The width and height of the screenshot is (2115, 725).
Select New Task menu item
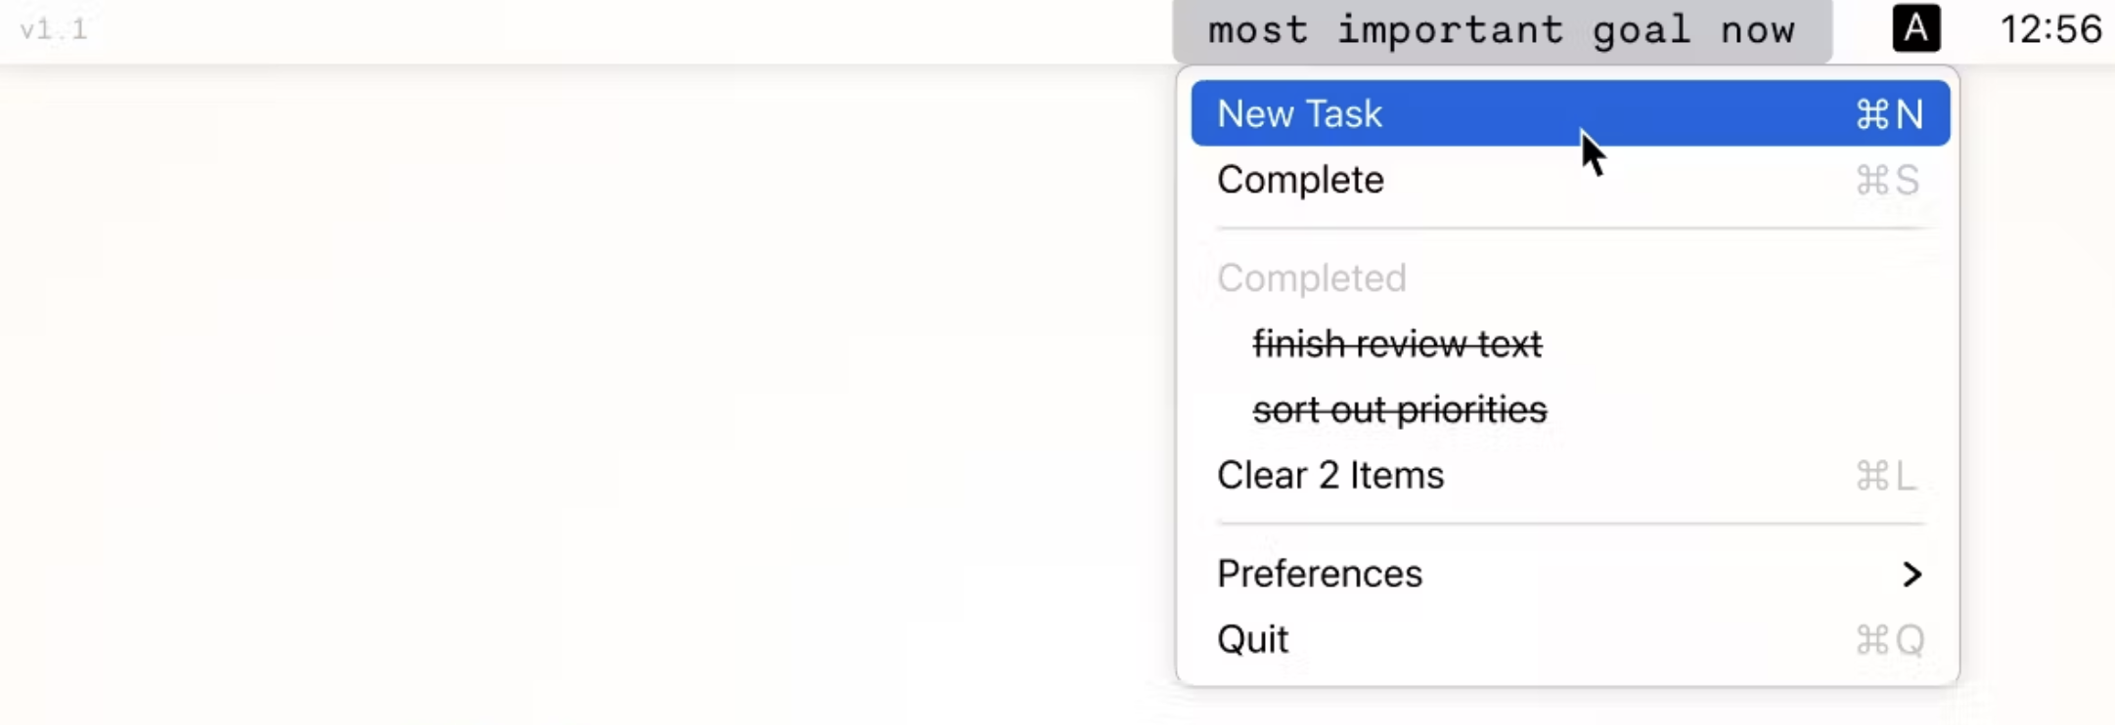click(1570, 113)
